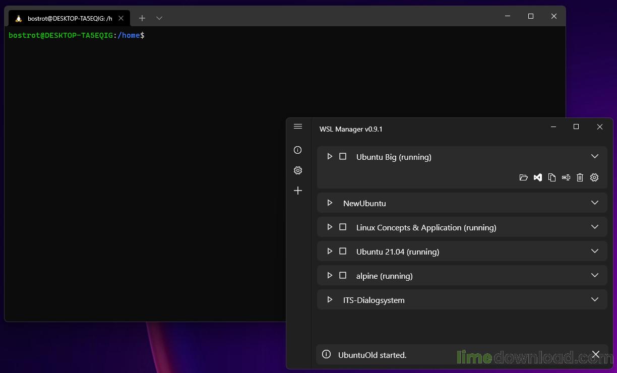
Task: Click the 'WSL Manager v0.9.1' title
Action: click(x=351, y=129)
